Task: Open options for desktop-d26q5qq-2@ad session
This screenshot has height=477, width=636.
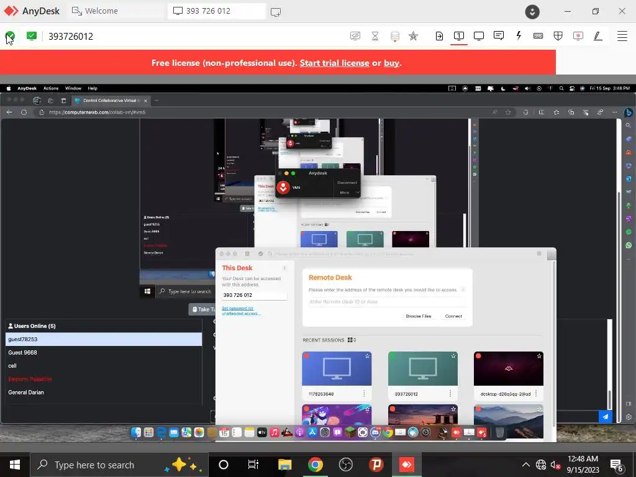Action: (536, 393)
